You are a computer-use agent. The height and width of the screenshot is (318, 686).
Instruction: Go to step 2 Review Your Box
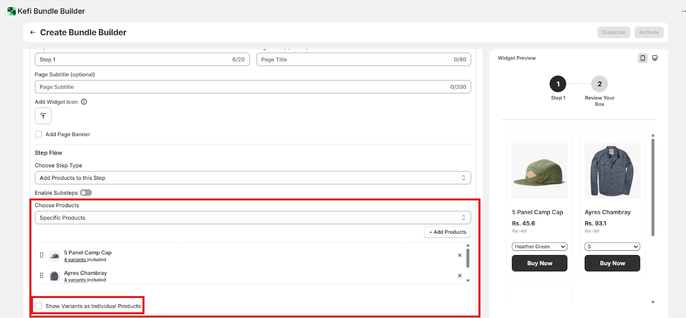click(599, 84)
